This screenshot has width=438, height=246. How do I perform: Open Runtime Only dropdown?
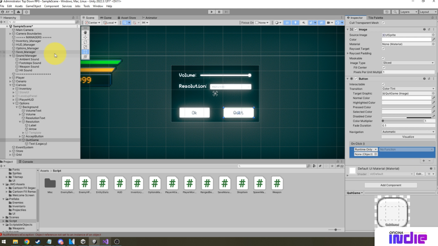[366, 149]
